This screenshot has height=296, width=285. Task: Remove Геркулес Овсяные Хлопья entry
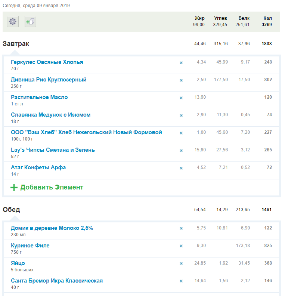click(181, 63)
